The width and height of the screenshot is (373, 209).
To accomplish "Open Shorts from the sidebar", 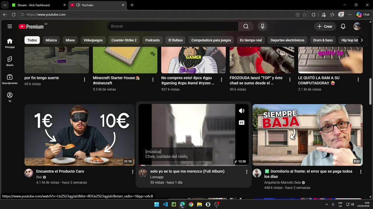I will click(x=10, y=61).
